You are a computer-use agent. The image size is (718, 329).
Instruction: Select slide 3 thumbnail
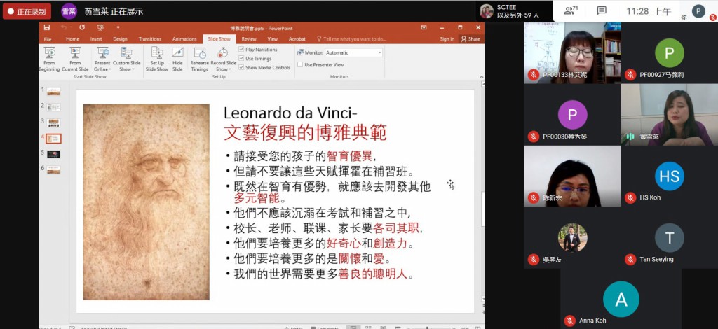pyautogui.click(x=53, y=123)
